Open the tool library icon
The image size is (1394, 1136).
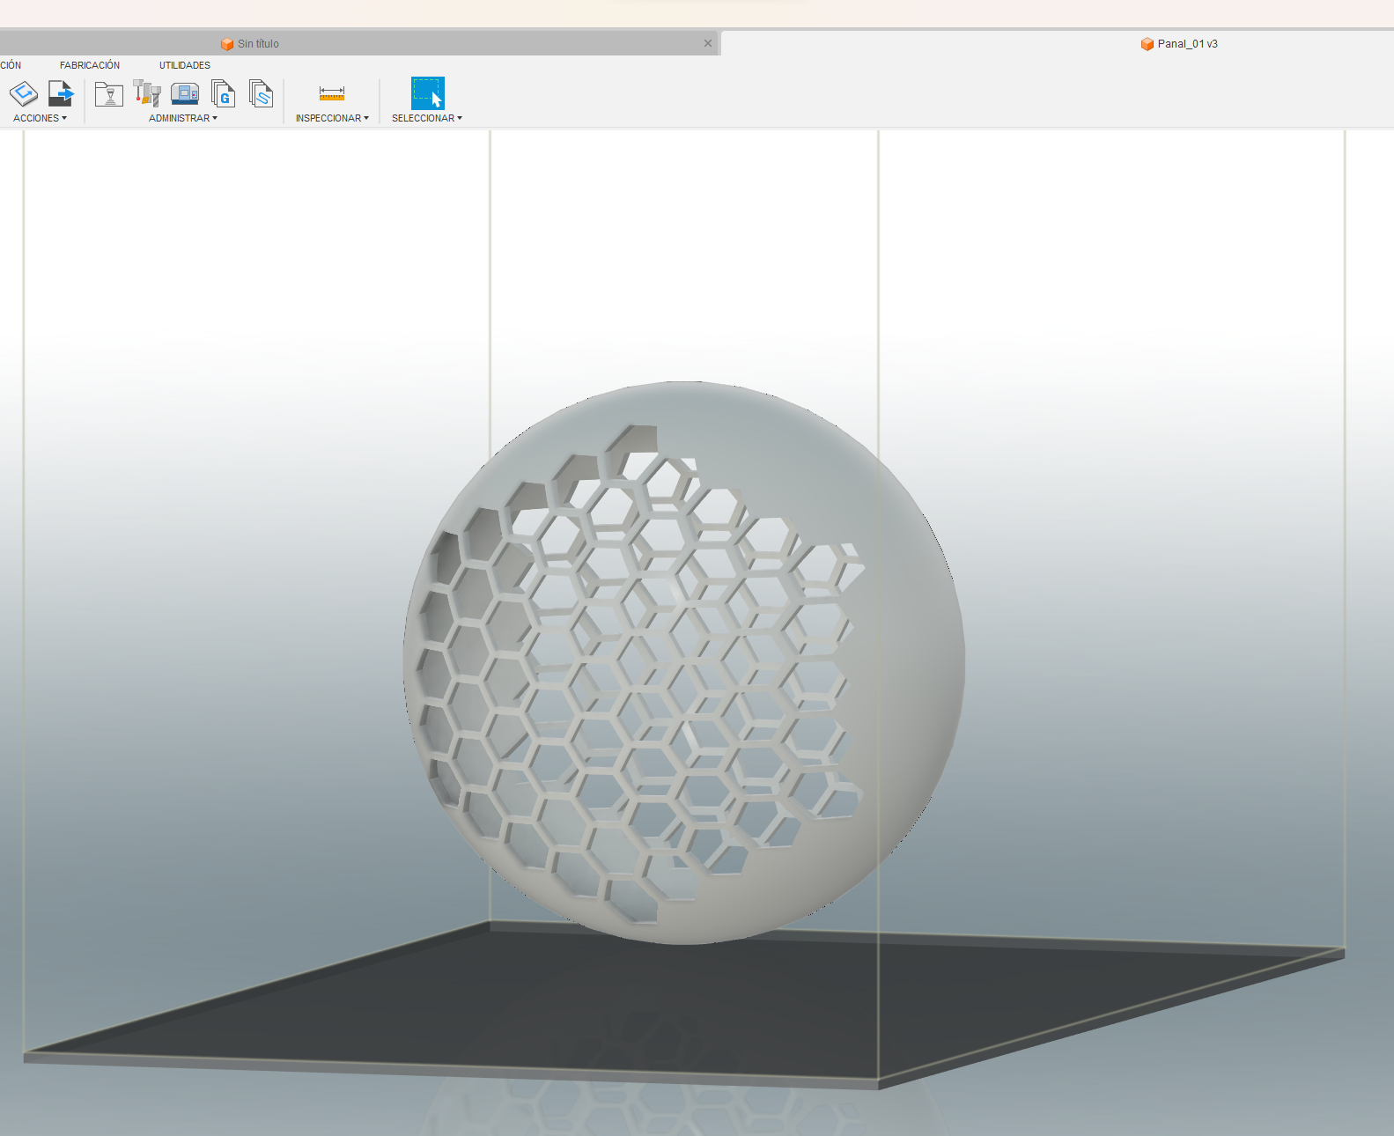pos(147,93)
